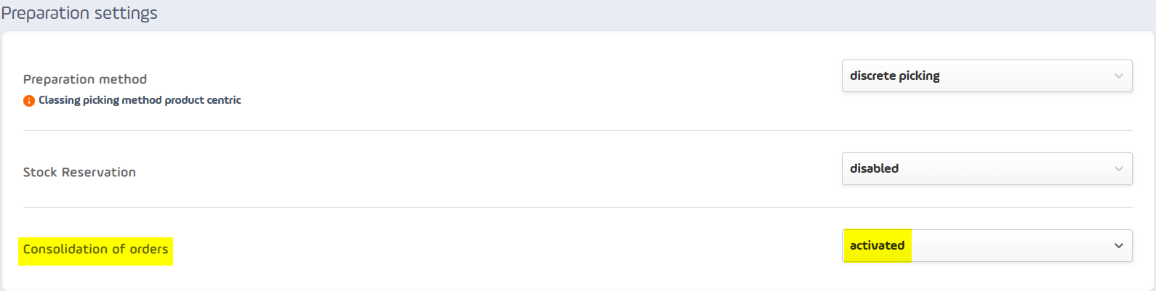Screen dimensions: 1156x291
Task: Select the 'discrete picking' value text
Action: coord(894,76)
